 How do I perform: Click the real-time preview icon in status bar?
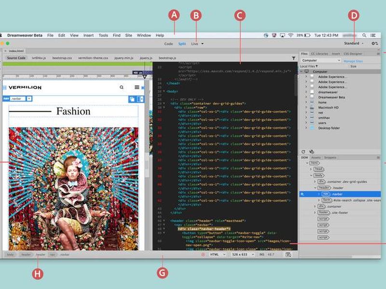(x=288, y=255)
